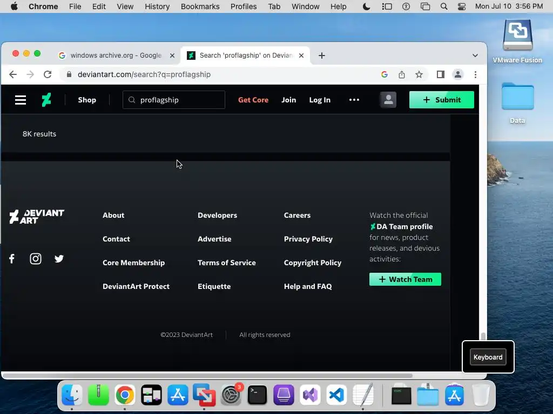Click the Join link
Image resolution: width=553 pixels, height=414 pixels.
click(x=288, y=100)
